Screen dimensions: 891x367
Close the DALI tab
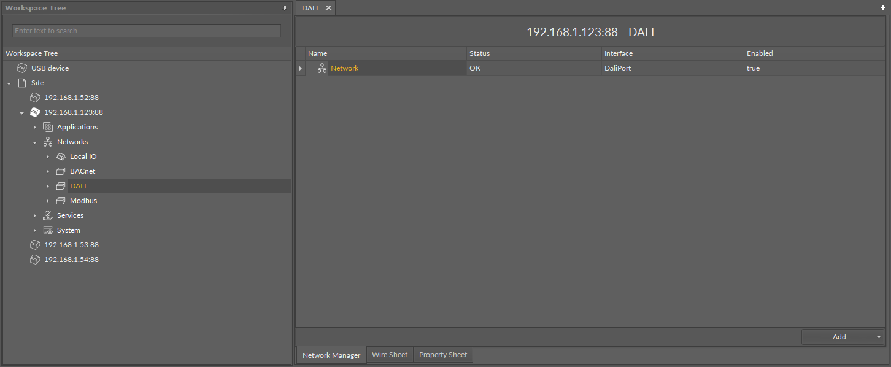click(x=328, y=7)
